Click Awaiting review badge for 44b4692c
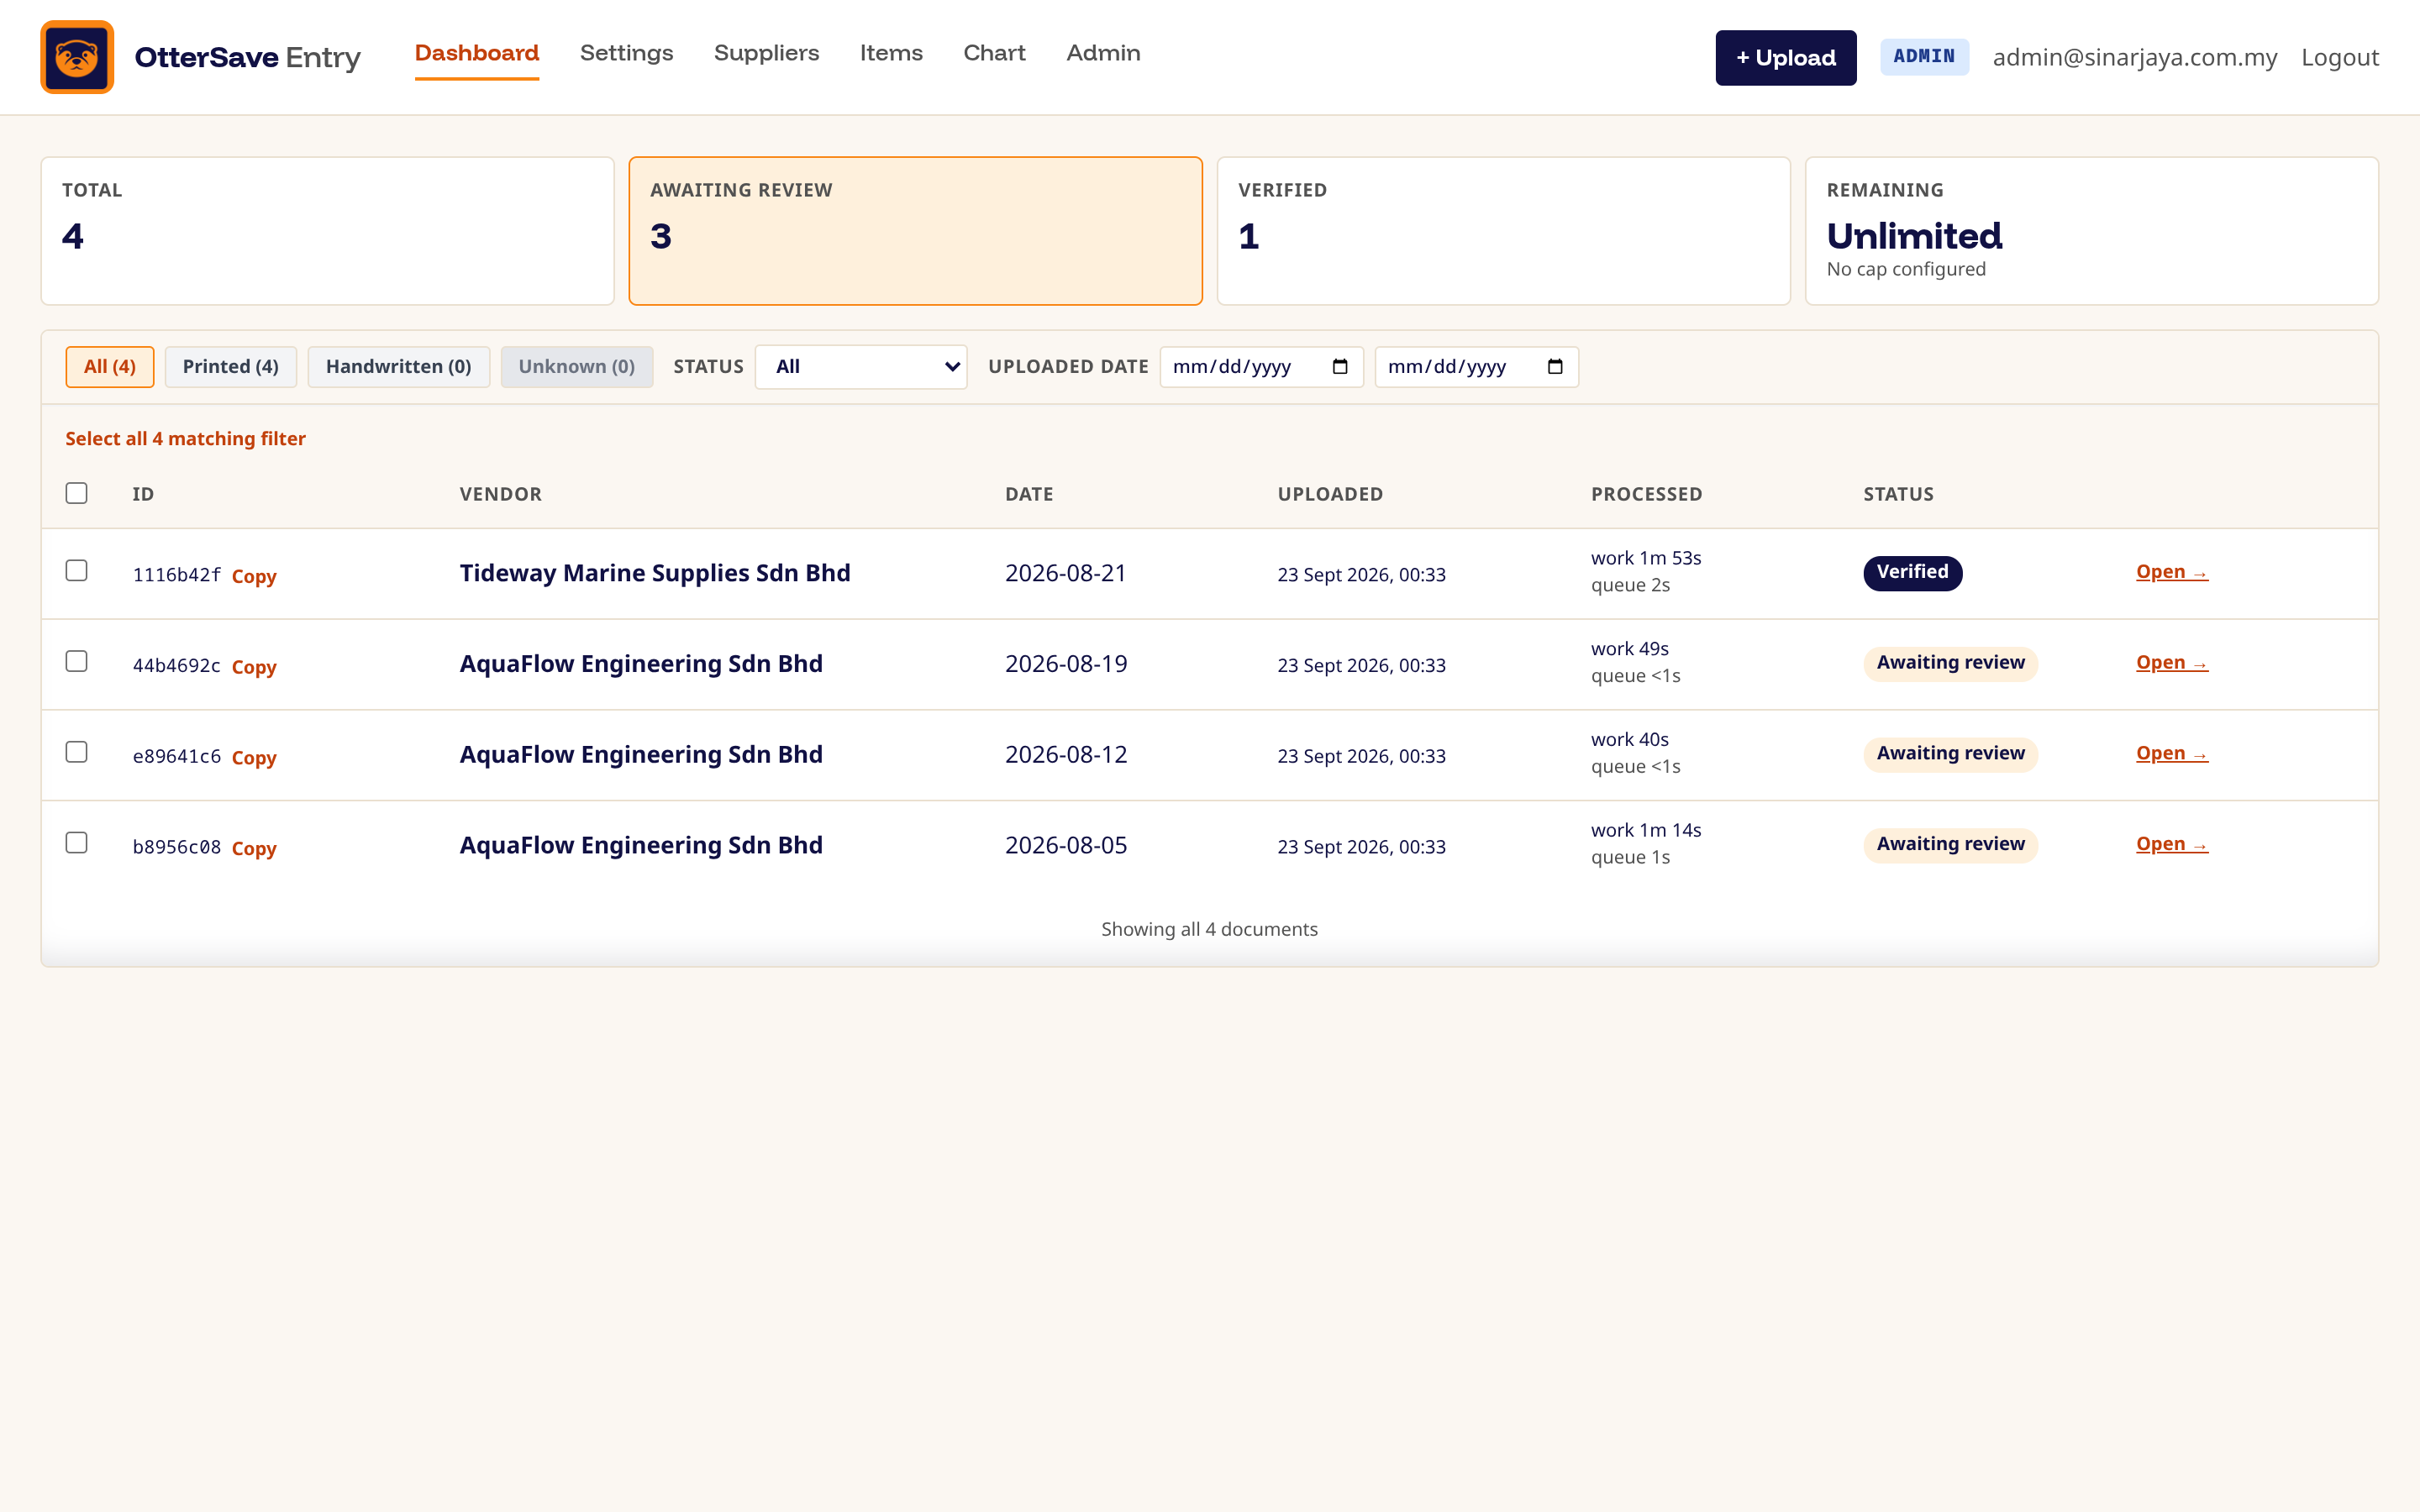 pos(1950,664)
